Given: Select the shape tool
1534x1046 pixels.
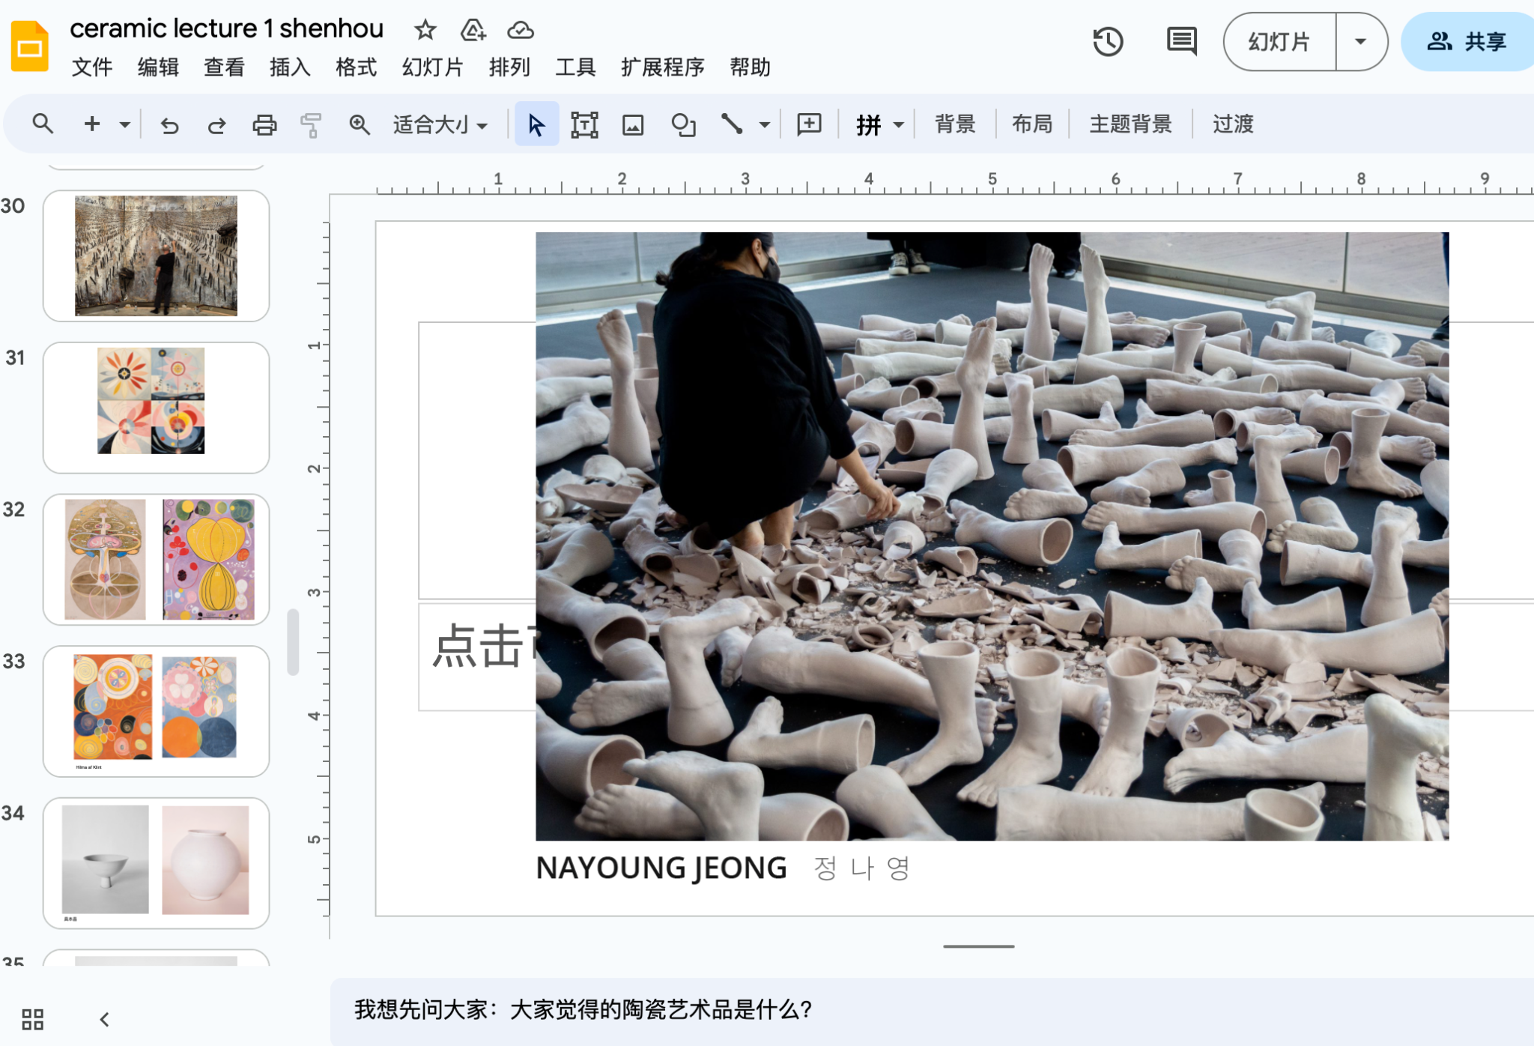Looking at the screenshot, I should click(683, 124).
